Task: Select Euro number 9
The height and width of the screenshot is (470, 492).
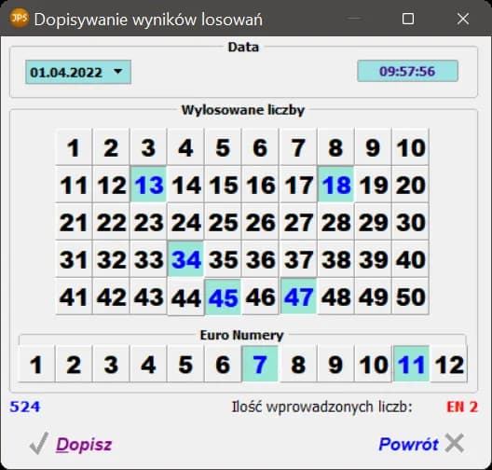Action: (335, 364)
